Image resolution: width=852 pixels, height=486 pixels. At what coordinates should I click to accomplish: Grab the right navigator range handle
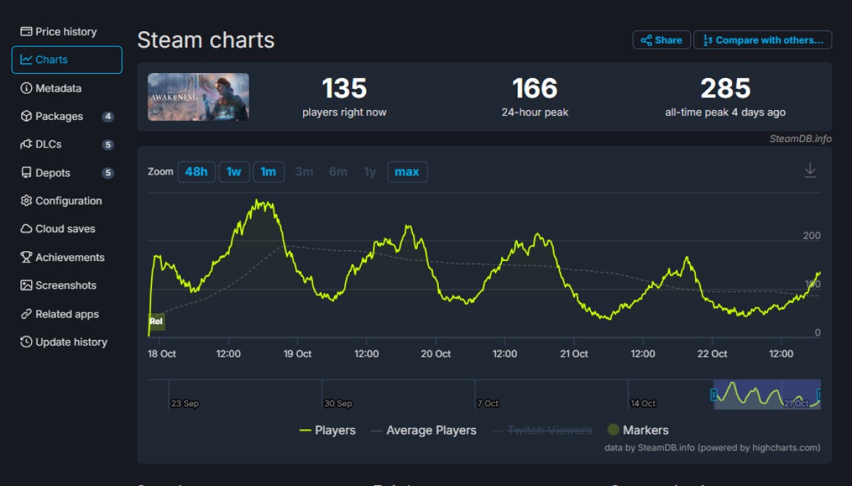(x=819, y=394)
